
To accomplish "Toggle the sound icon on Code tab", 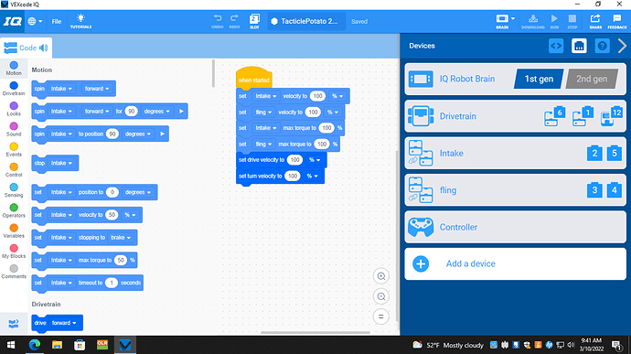I will tap(44, 48).
